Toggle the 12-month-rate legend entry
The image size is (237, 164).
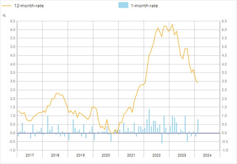pyautogui.click(x=23, y=6)
